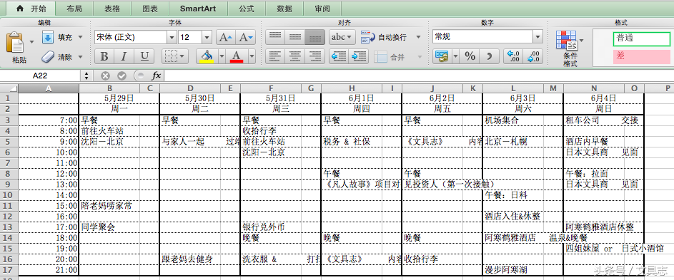Click the cell borders icon
This screenshot has height=280, width=674.
pos(172,56)
